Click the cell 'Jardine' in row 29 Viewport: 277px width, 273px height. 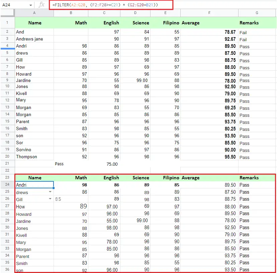34,221
